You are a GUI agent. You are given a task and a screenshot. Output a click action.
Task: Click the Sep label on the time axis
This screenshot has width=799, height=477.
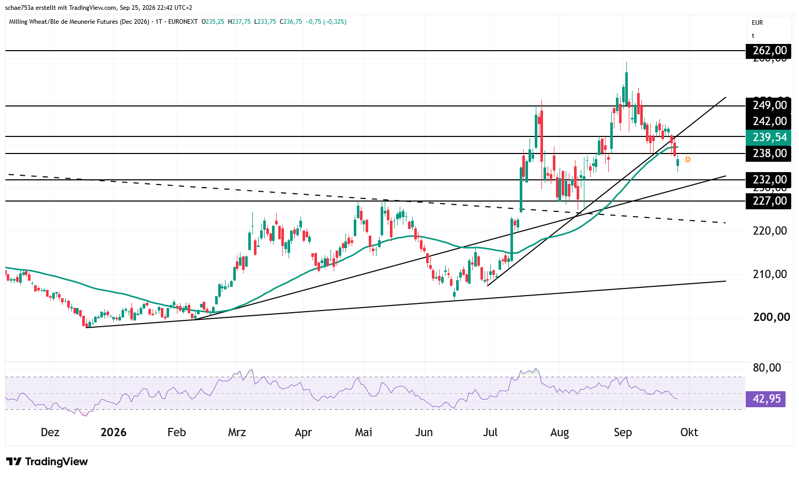pyautogui.click(x=623, y=433)
